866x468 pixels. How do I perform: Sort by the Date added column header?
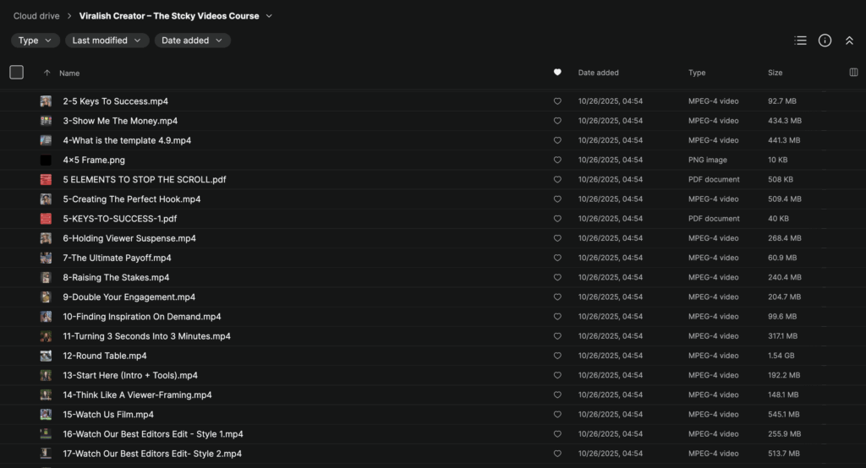(x=598, y=73)
